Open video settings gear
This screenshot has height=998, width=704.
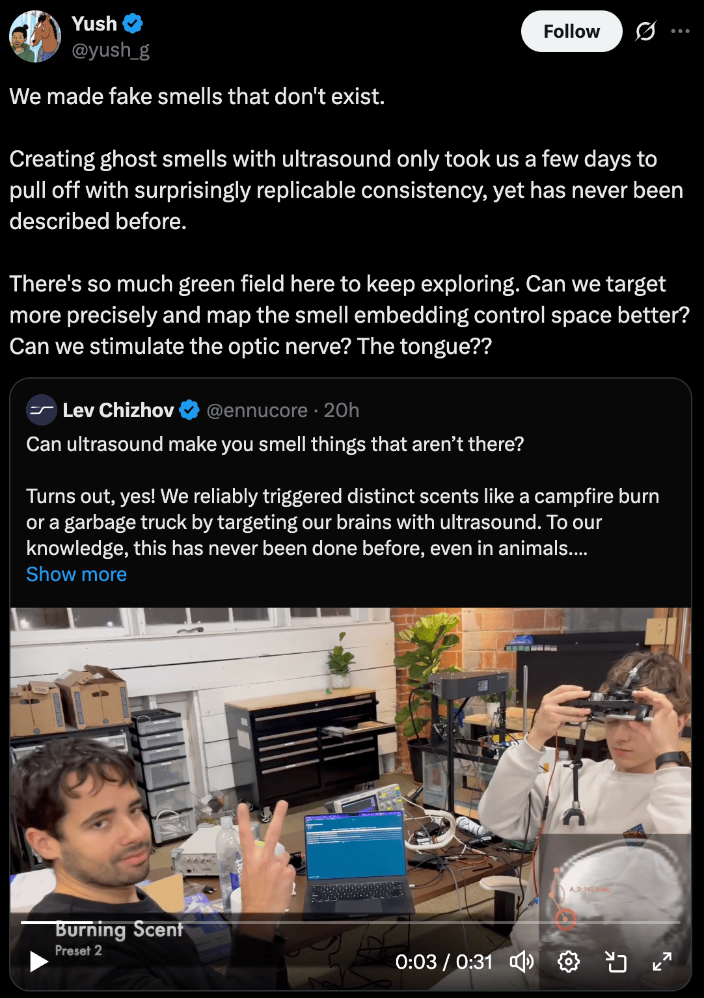[x=569, y=962]
